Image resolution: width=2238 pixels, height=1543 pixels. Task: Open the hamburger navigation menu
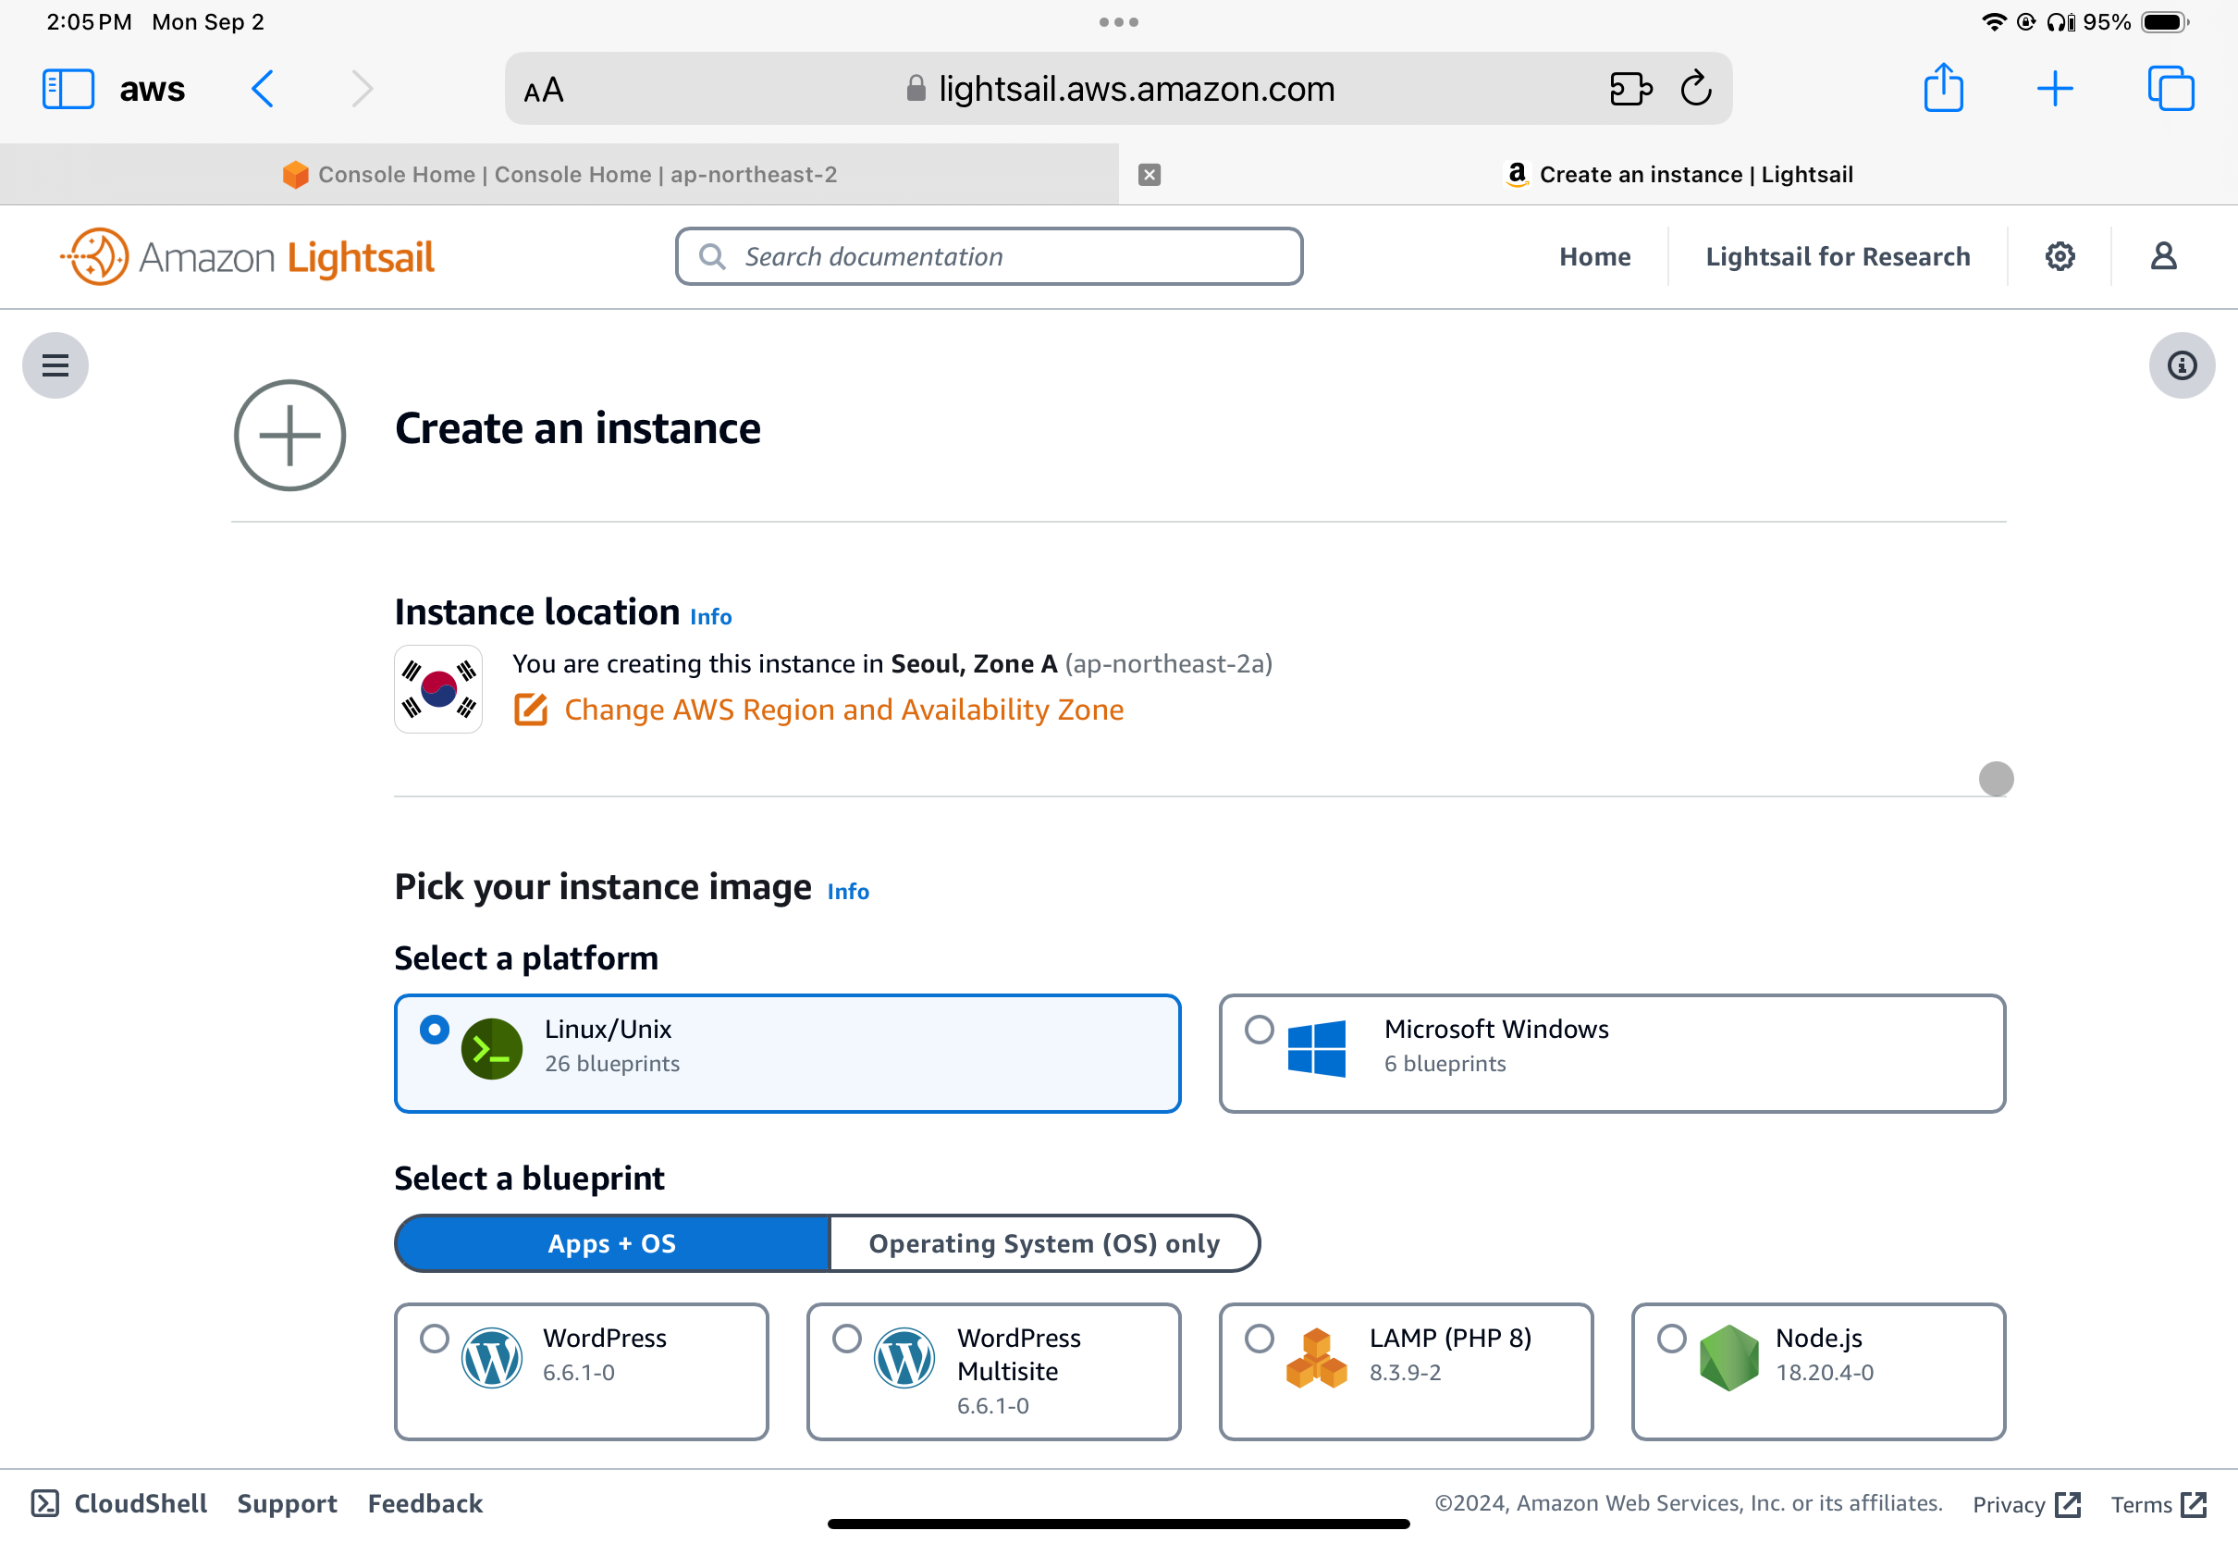point(55,365)
